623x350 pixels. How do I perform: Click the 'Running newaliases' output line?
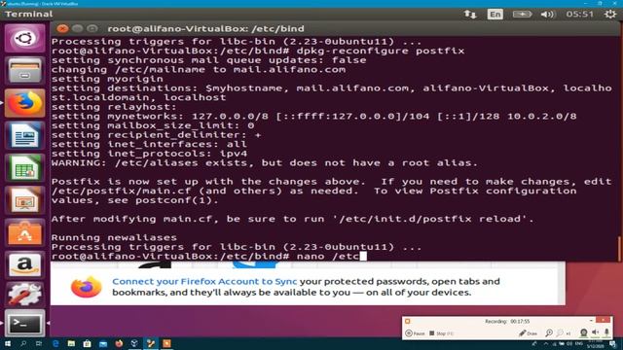tap(114, 237)
